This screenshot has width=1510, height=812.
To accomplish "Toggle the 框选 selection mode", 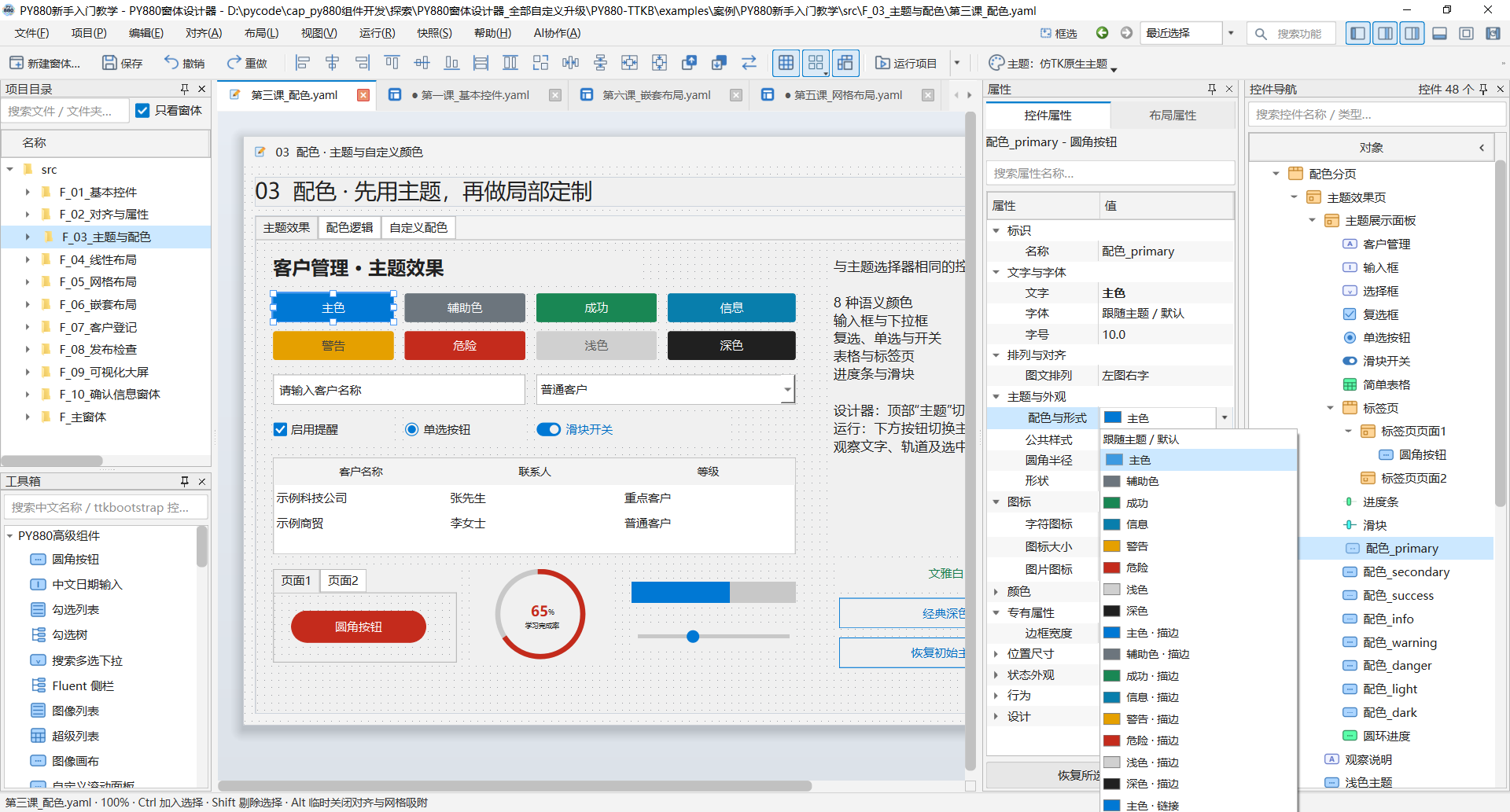I will [1059, 33].
